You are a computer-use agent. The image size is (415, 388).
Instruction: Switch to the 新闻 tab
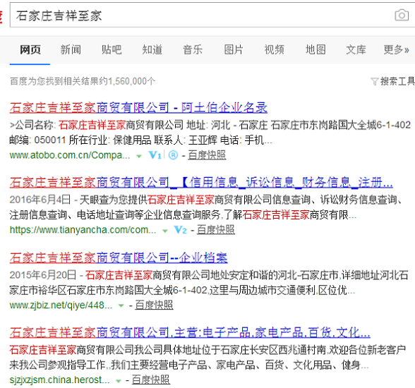click(x=71, y=49)
